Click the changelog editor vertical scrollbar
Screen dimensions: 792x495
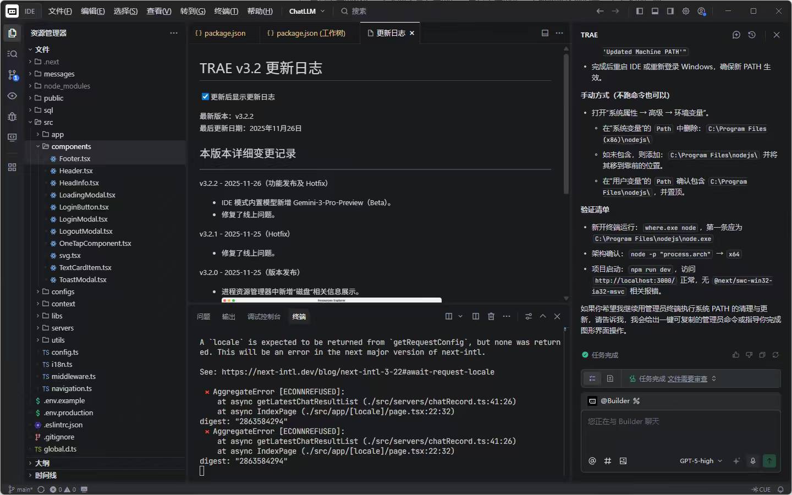(x=566, y=124)
